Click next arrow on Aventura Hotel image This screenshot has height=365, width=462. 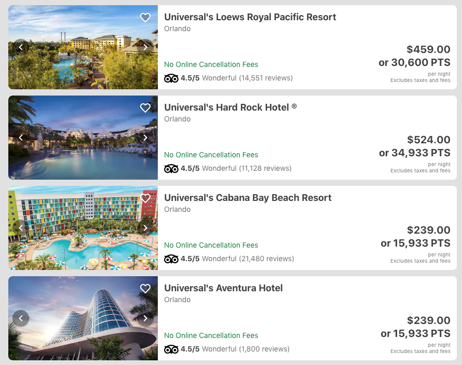click(145, 318)
